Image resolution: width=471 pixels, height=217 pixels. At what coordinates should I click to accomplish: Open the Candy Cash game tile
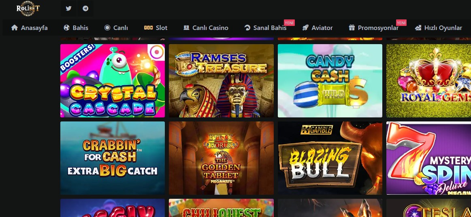point(330,81)
